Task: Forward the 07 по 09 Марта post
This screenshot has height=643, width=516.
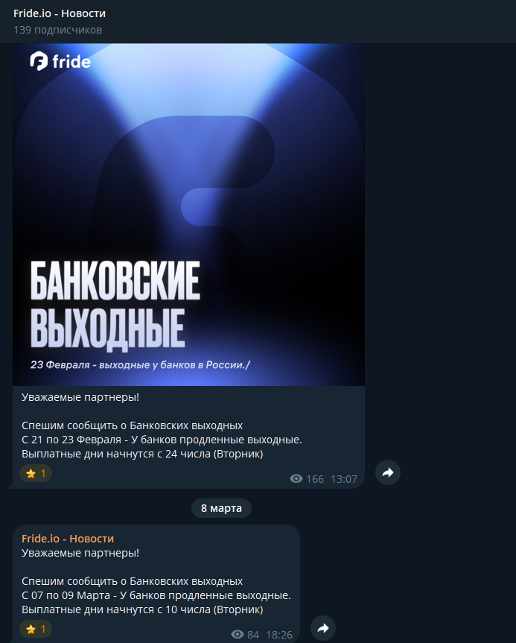Action: point(323,628)
